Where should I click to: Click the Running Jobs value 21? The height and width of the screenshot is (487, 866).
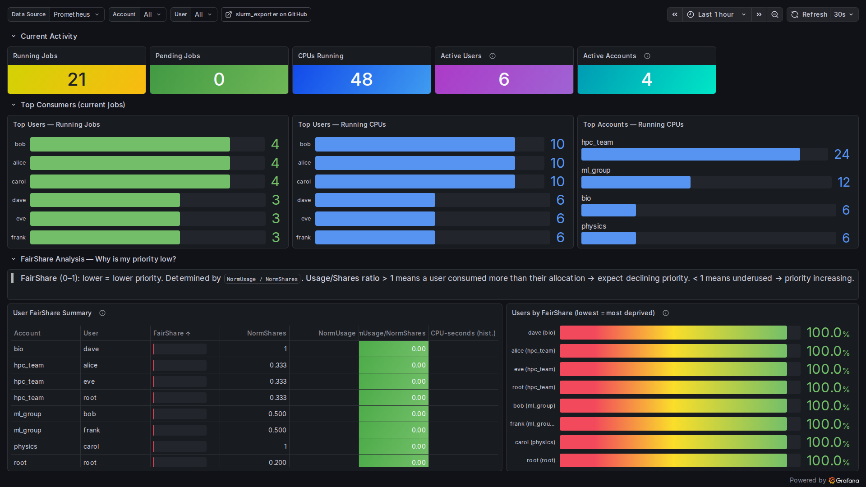click(x=77, y=79)
